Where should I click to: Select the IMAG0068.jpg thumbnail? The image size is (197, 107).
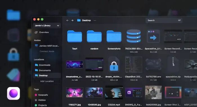(x=153, y=93)
